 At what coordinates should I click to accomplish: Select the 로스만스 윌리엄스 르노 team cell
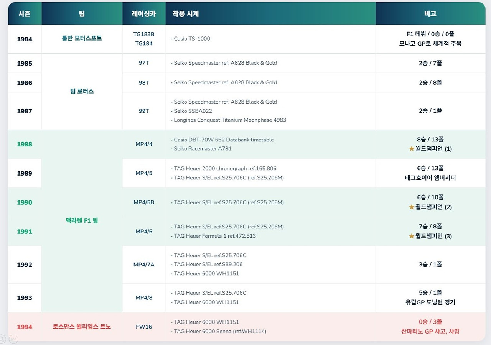(82, 327)
